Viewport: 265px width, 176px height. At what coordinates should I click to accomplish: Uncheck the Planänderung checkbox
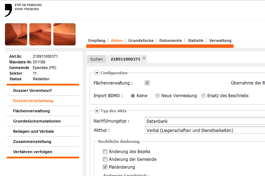(x=105, y=167)
